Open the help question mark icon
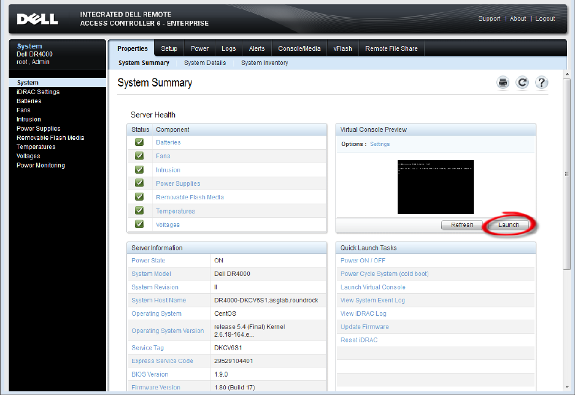The height and width of the screenshot is (395, 575). click(542, 82)
